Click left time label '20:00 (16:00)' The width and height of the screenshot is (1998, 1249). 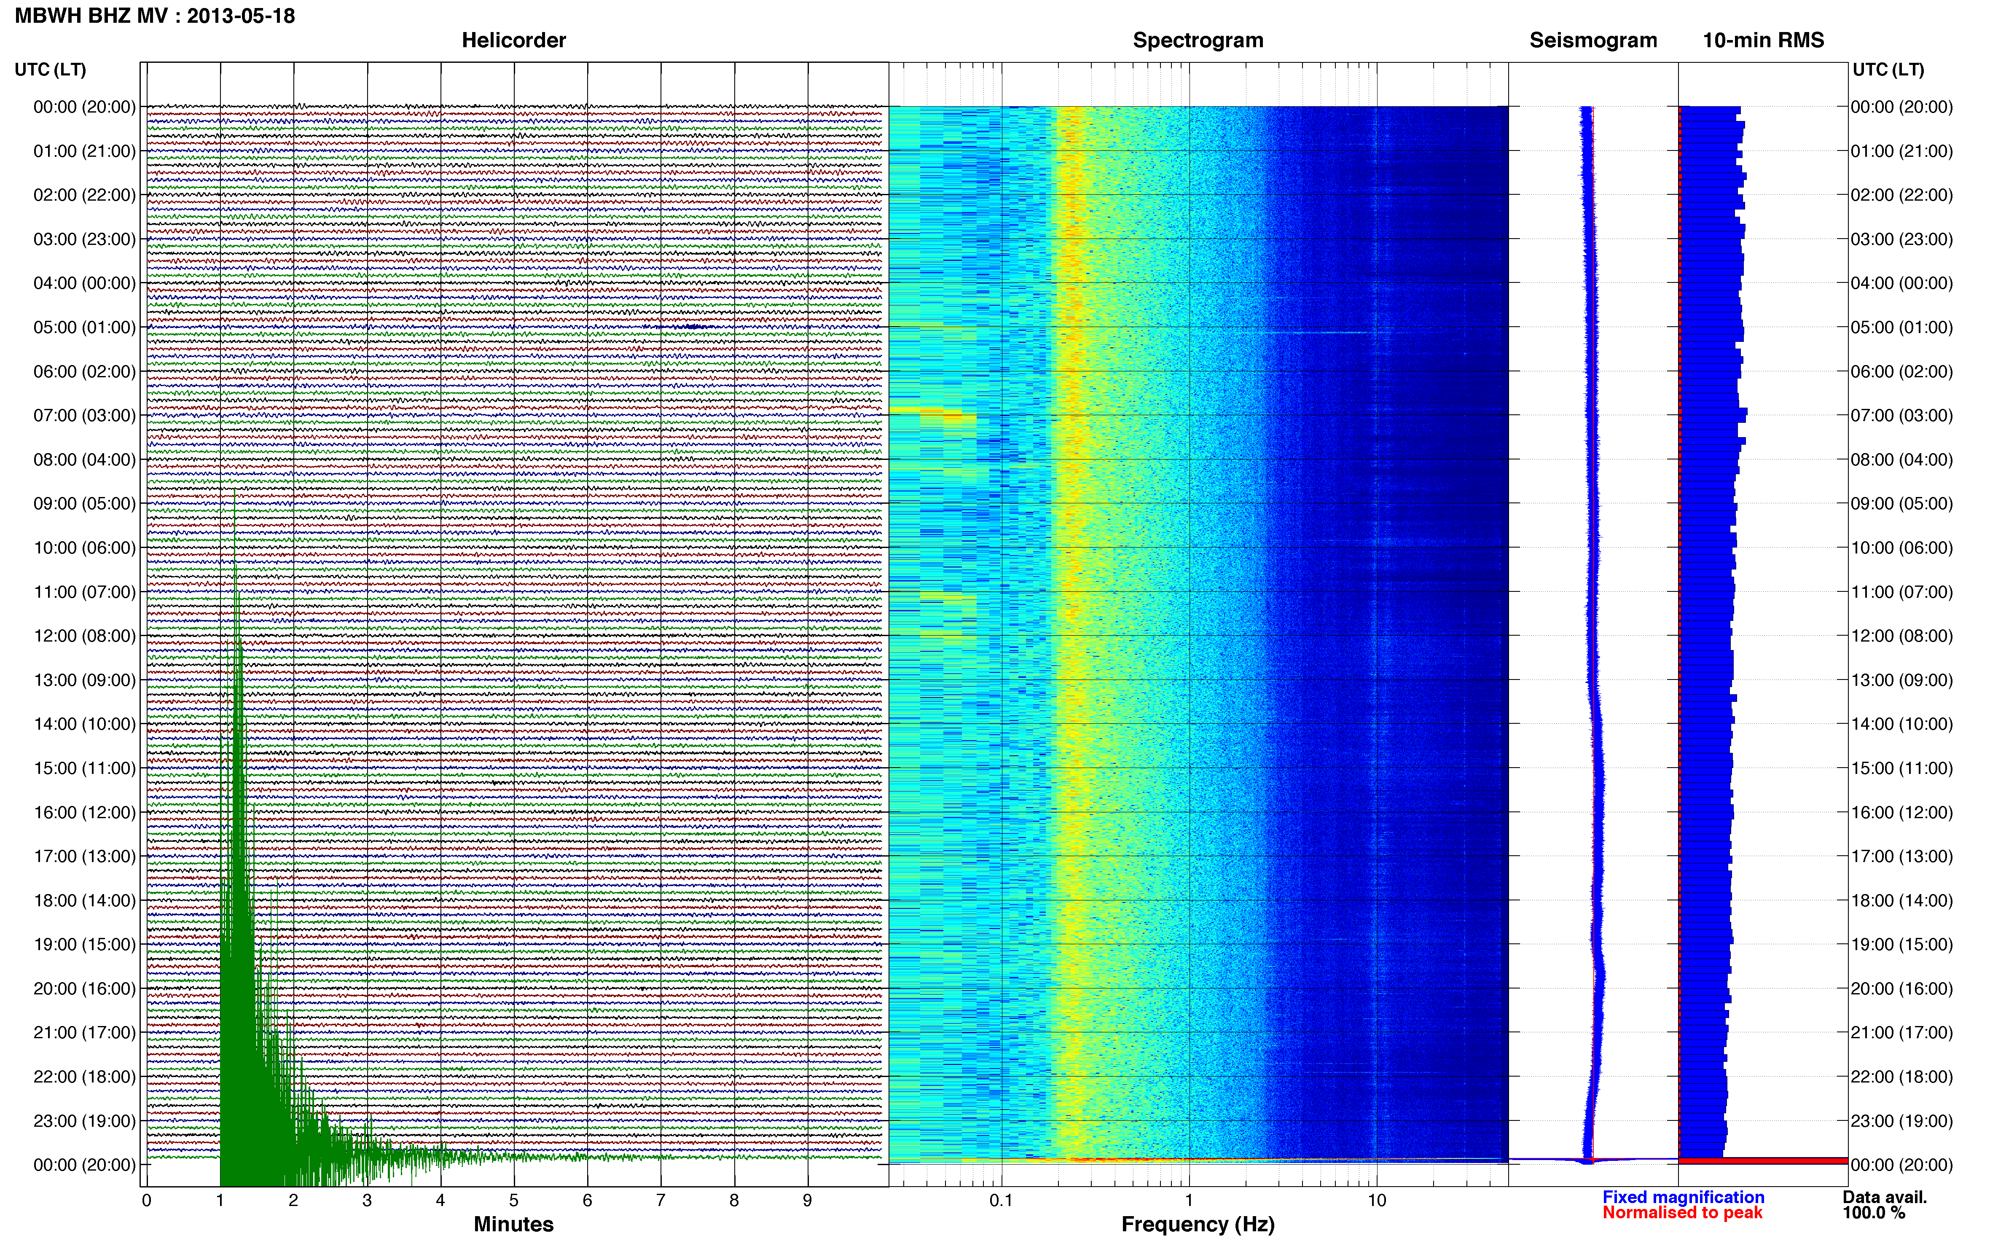(x=84, y=988)
